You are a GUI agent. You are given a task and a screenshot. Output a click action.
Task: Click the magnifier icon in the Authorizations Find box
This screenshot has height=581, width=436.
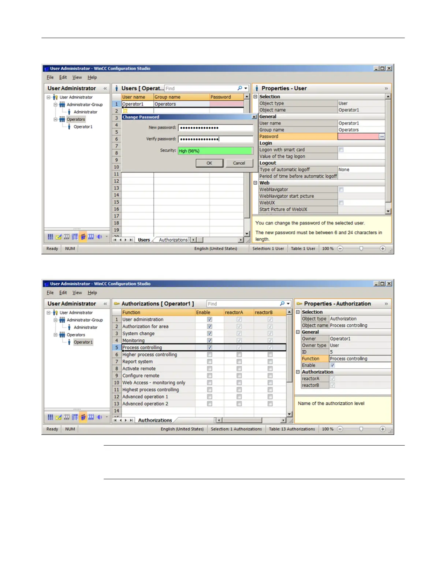click(x=282, y=304)
